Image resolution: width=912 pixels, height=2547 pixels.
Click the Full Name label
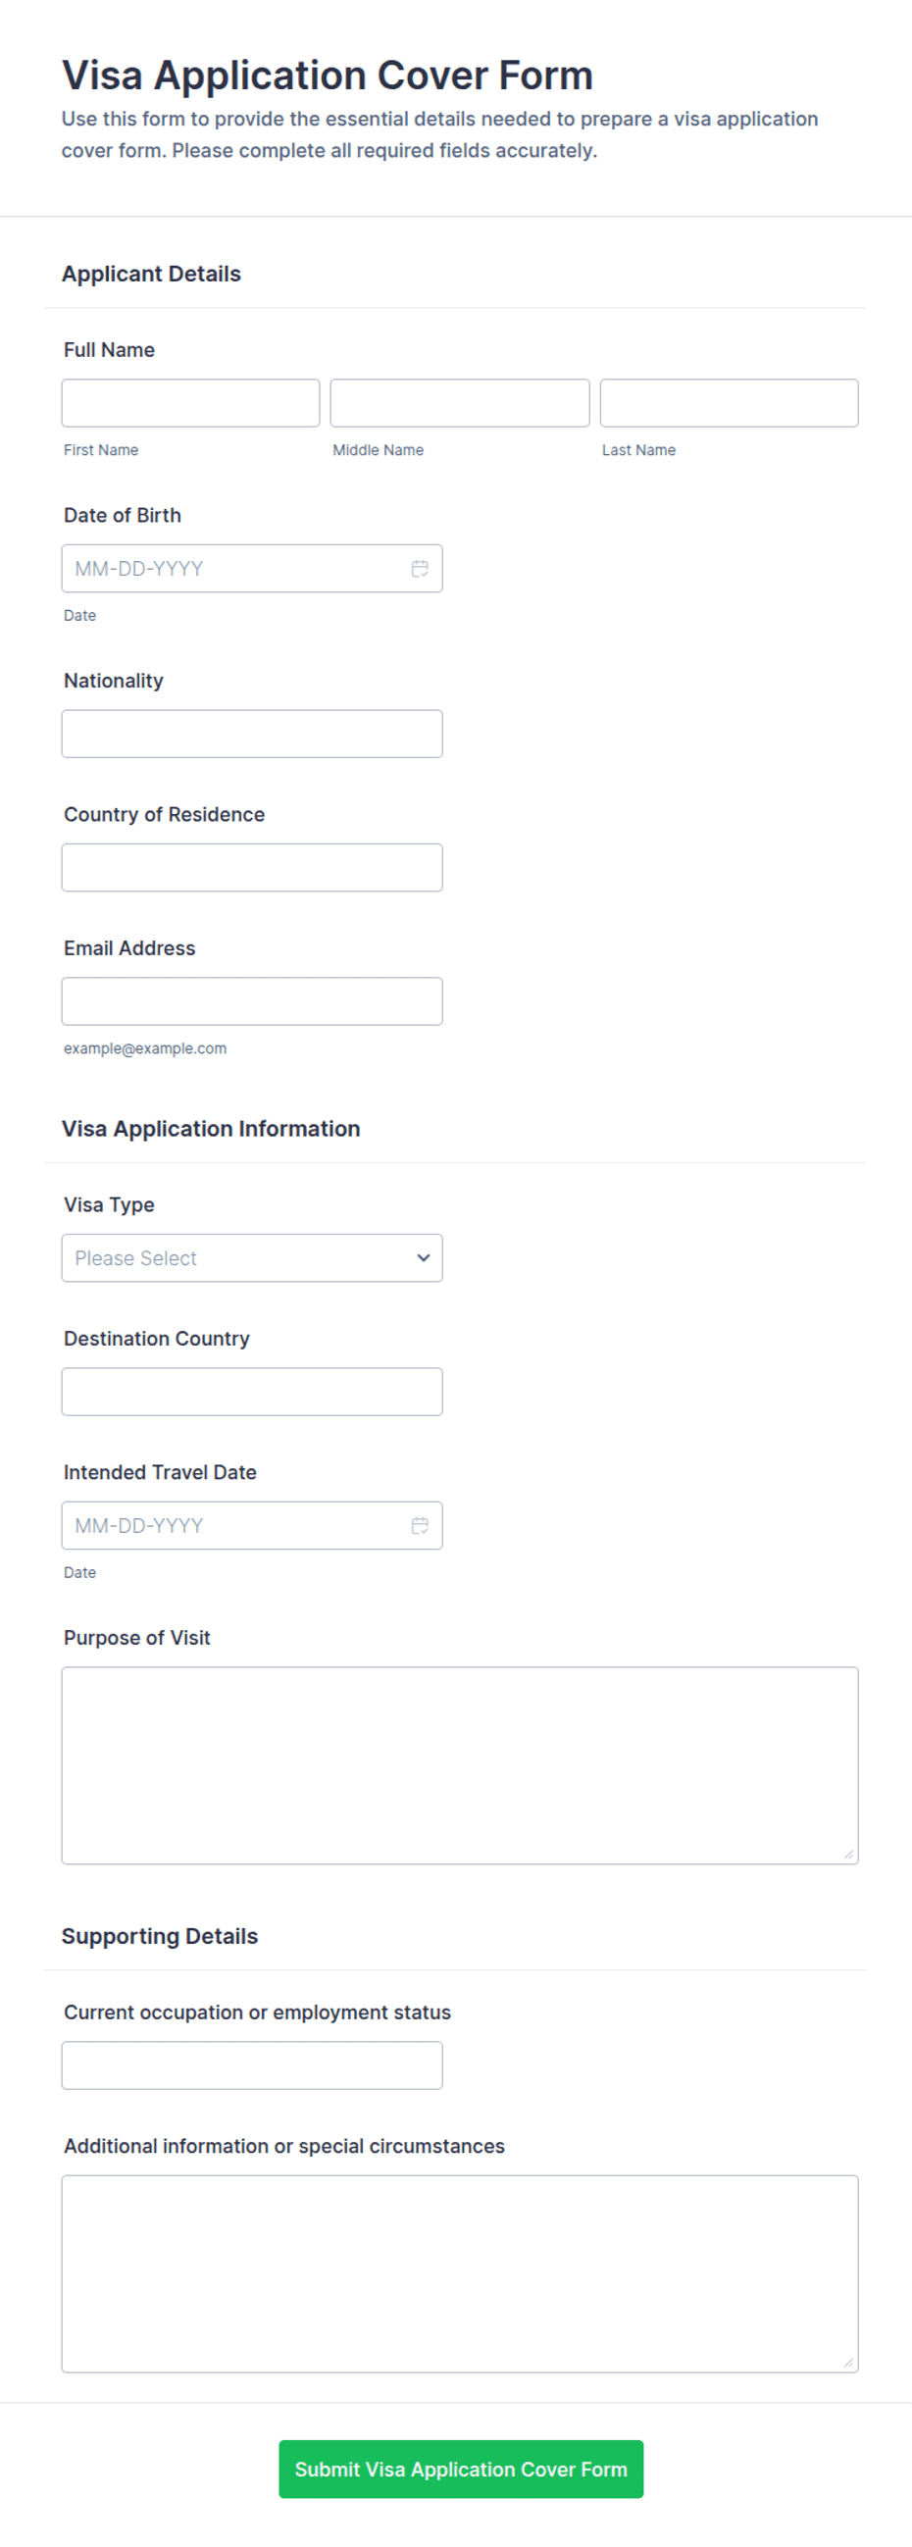(x=109, y=350)
